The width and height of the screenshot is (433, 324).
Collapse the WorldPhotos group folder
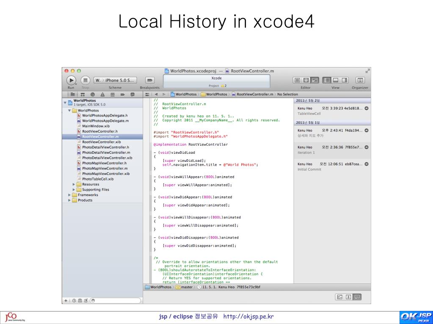click(69, 111)
